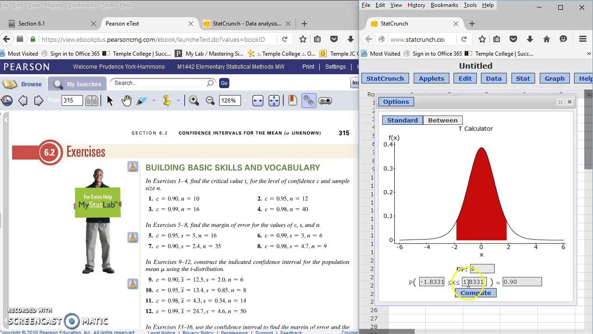Screen dimensions: 593x334
Task: Select the highlighter tool in eText
Action: (142, 101)
